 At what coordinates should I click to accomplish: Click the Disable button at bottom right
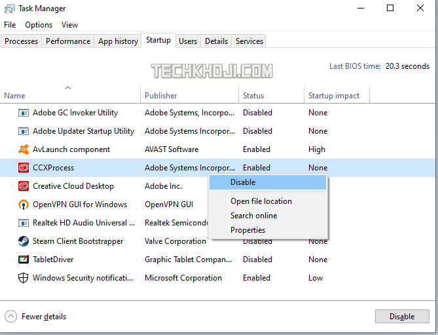coord(402,316)
